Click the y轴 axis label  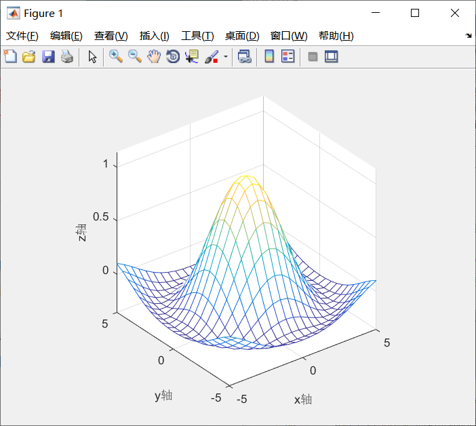[x=163, y=395]
